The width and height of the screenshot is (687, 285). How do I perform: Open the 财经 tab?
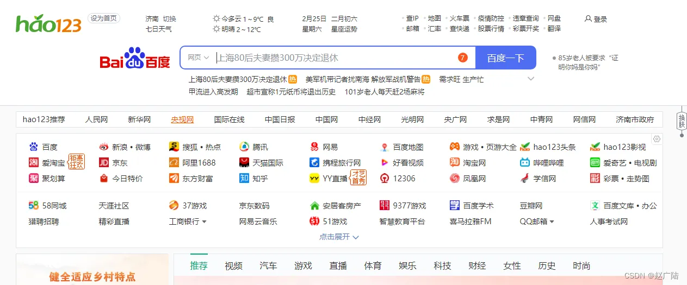(477, 266)
